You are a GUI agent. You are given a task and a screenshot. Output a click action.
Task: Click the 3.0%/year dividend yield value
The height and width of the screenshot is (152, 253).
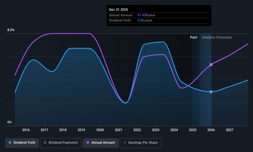(145, 21)
